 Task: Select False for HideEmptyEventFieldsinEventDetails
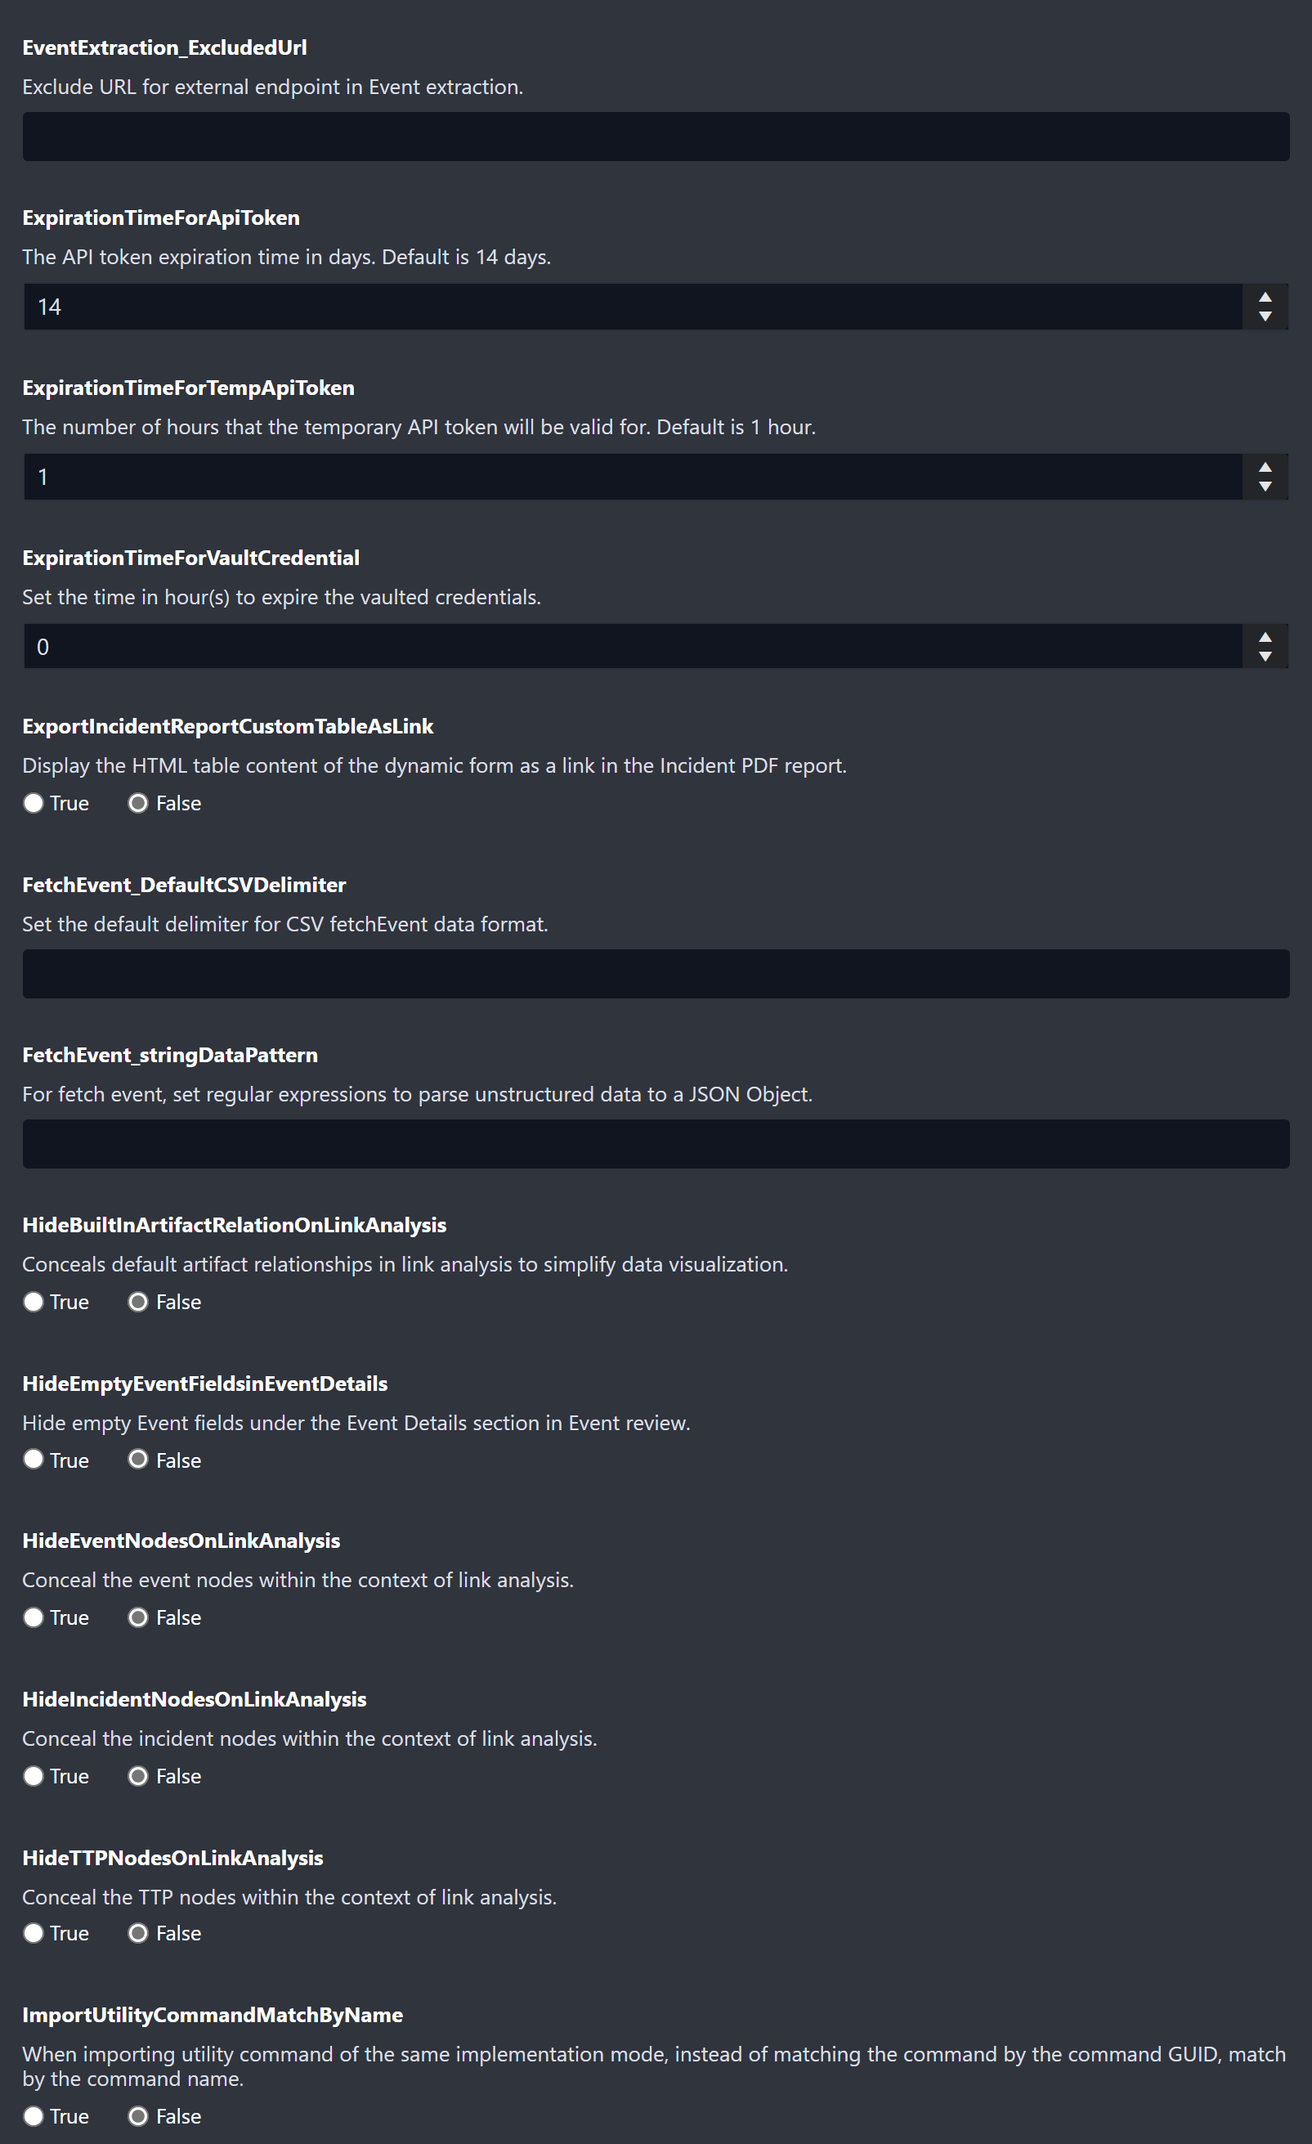[137, 1460]
